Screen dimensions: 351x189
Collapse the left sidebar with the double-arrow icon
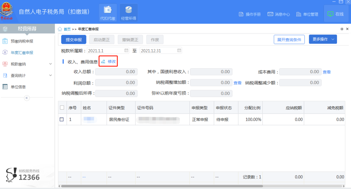[x=27, y=98]
